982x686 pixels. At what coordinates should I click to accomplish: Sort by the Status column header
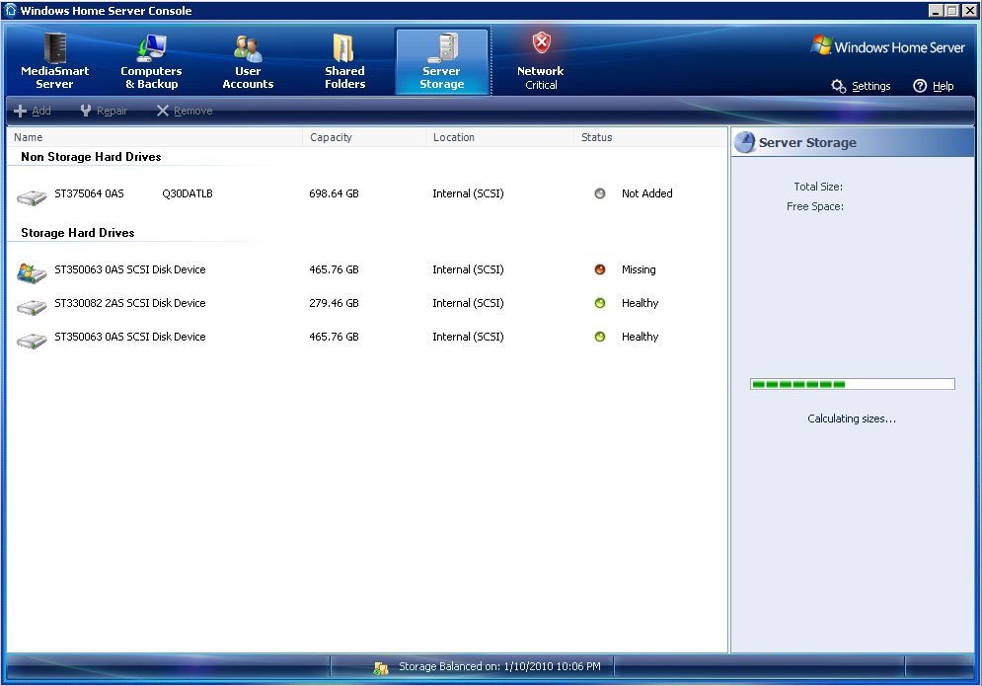coord(650,137)
